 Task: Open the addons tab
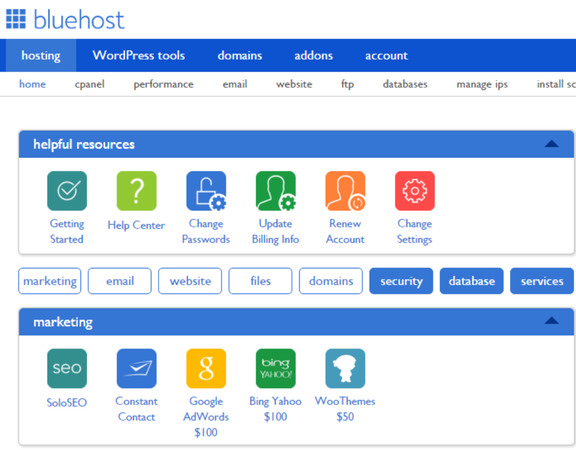click(313, 56)
